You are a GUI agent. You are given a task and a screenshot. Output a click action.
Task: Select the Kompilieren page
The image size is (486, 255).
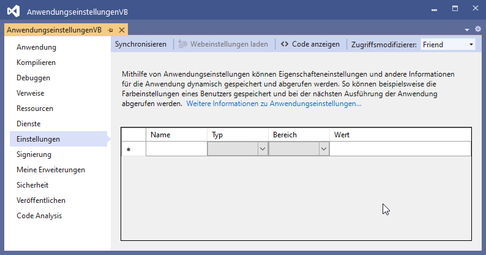coord(36,63)
